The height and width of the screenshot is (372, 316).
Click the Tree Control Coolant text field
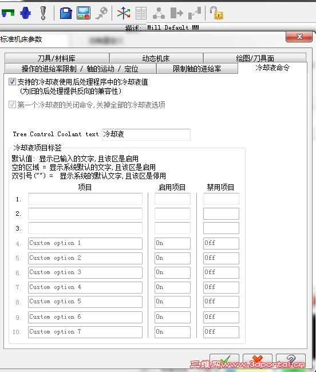(146, 134)
